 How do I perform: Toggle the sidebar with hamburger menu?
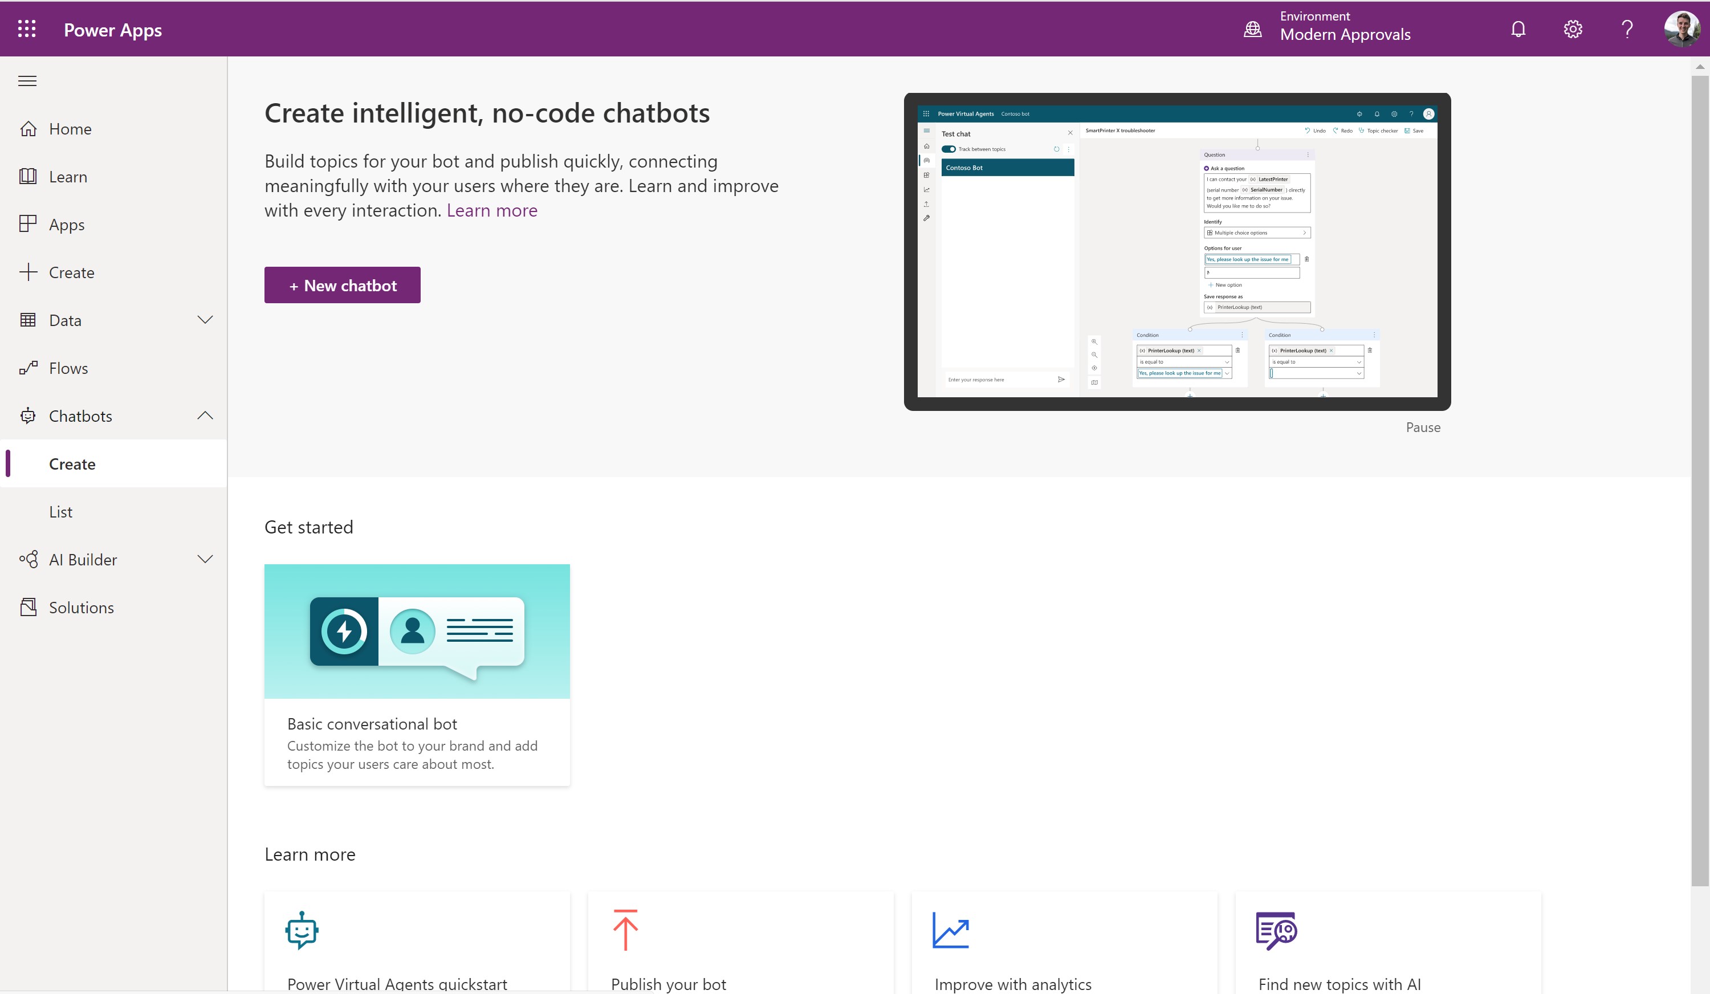coord(27,80)
